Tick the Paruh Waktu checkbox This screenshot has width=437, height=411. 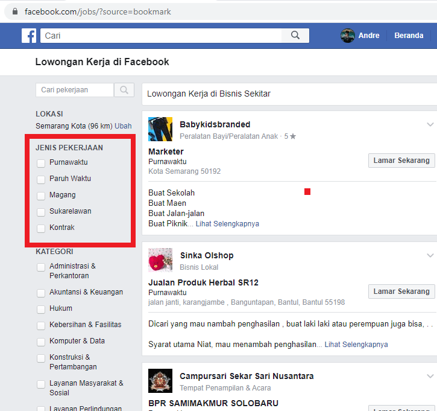(x=41, y=179)
